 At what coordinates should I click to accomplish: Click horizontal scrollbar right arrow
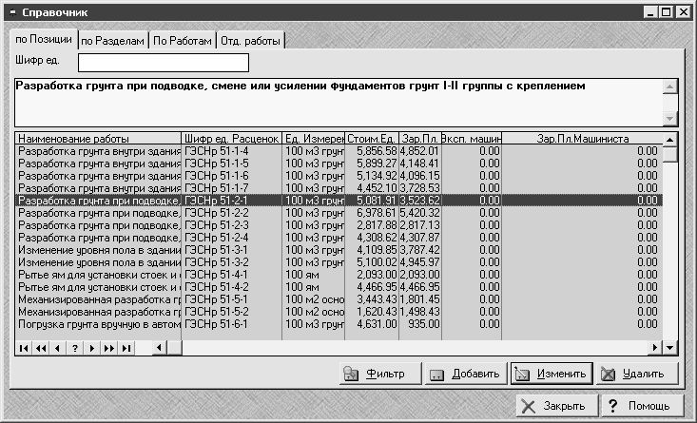coord(654,348)
